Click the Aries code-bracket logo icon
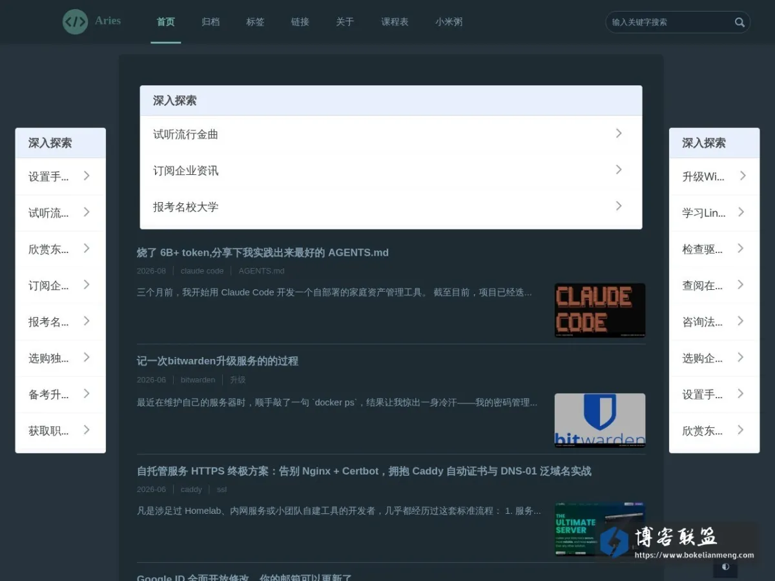The width and height of the screenshot is (775, 581). [x=75, y=22]
